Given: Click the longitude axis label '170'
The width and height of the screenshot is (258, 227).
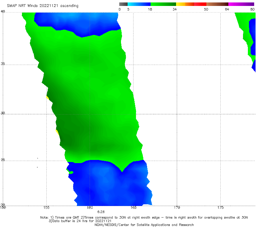Looking at the screenshot, I should (177, 207).
